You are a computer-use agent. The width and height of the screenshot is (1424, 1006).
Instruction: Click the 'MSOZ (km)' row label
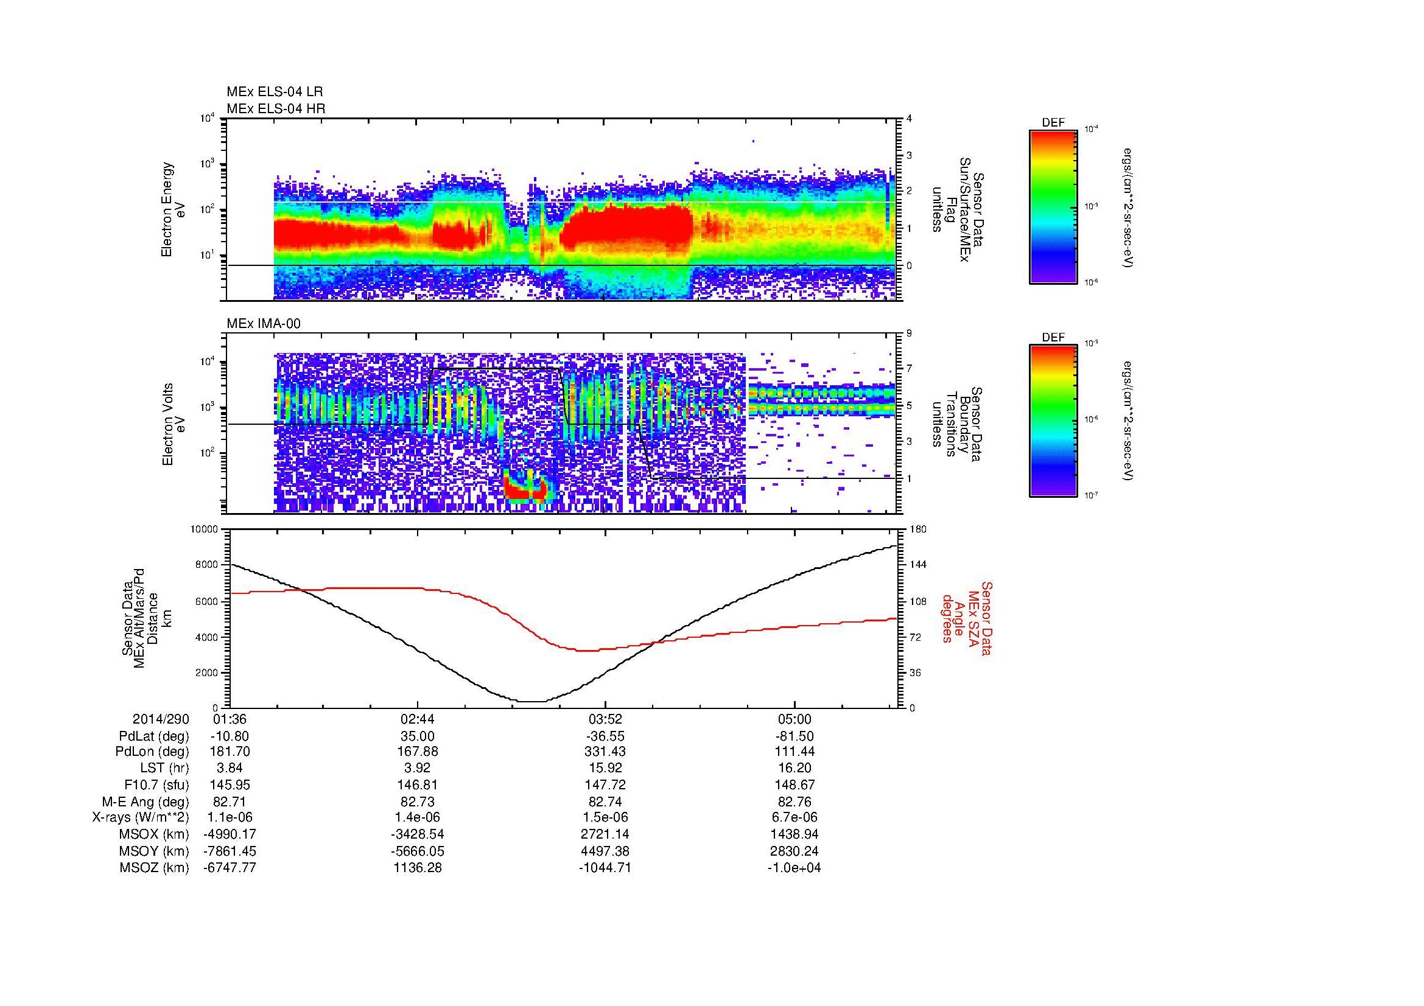pyautogui.click(x=155, y=868)
